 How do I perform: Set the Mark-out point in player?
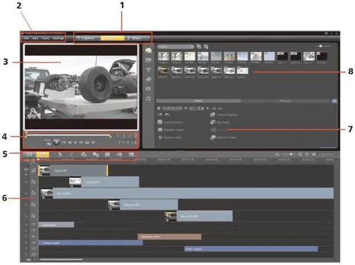124,136
